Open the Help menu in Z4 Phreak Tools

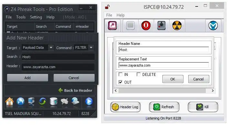click(50, 17)
